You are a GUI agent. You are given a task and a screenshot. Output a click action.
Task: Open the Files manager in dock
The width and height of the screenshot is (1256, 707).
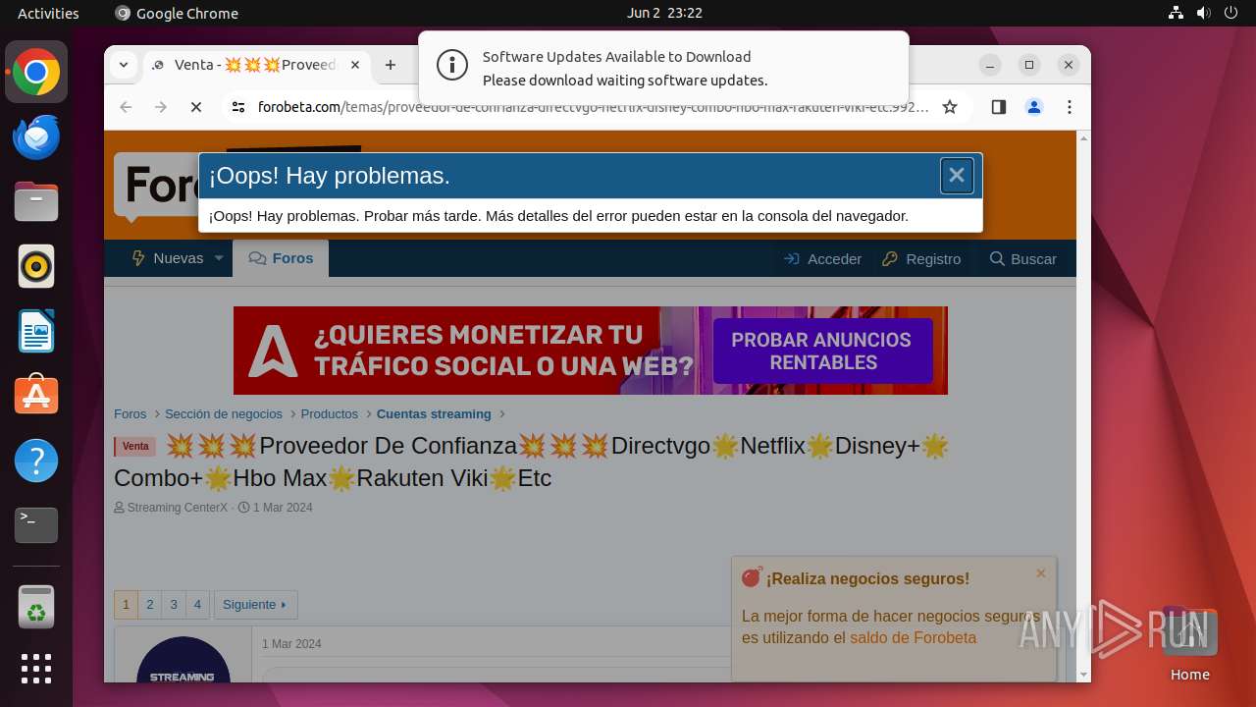pyautogui.click(x=36, y=202)
